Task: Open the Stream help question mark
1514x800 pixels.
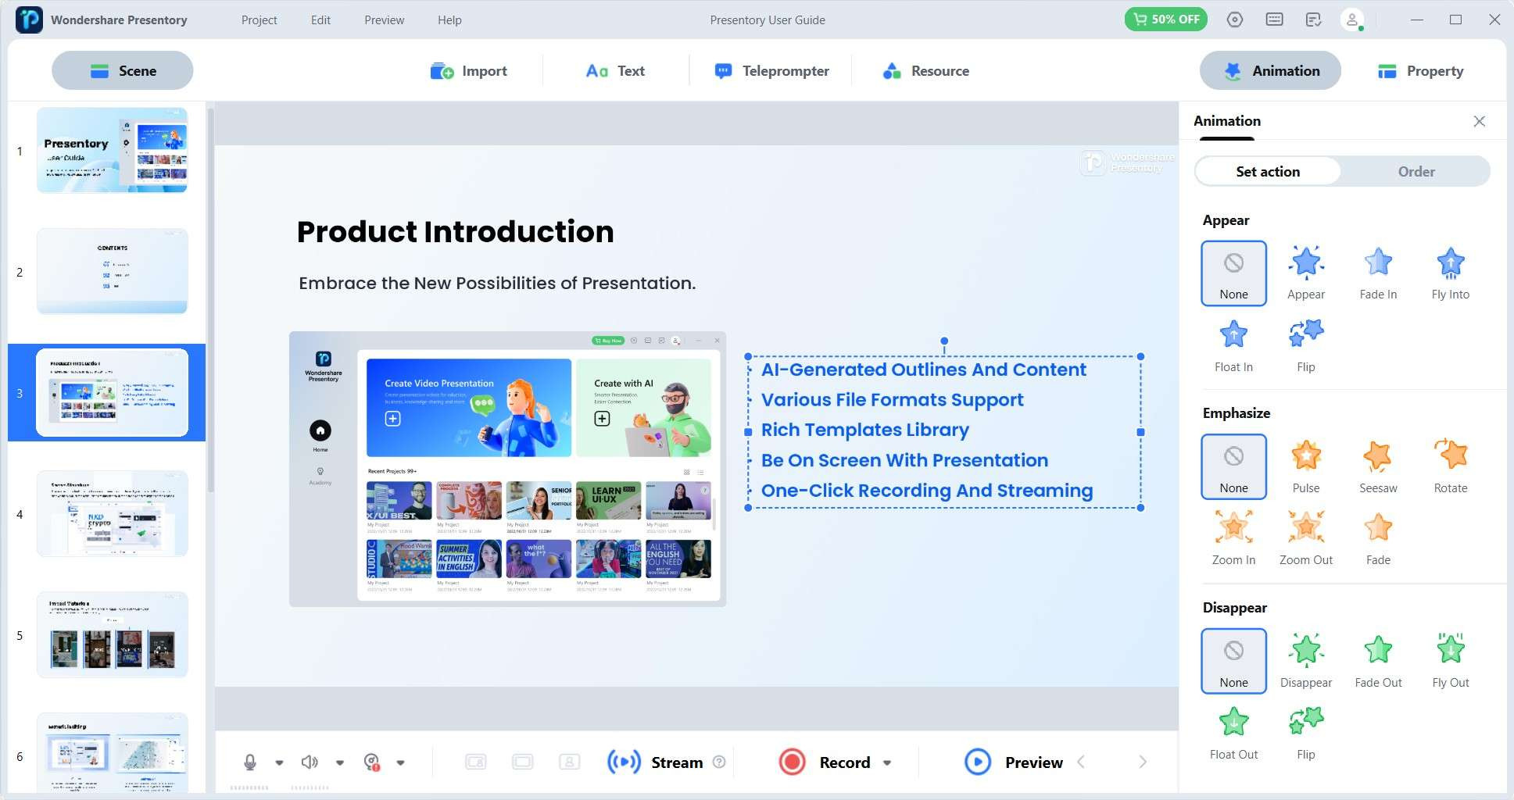Action: click(x=719, y=762)
